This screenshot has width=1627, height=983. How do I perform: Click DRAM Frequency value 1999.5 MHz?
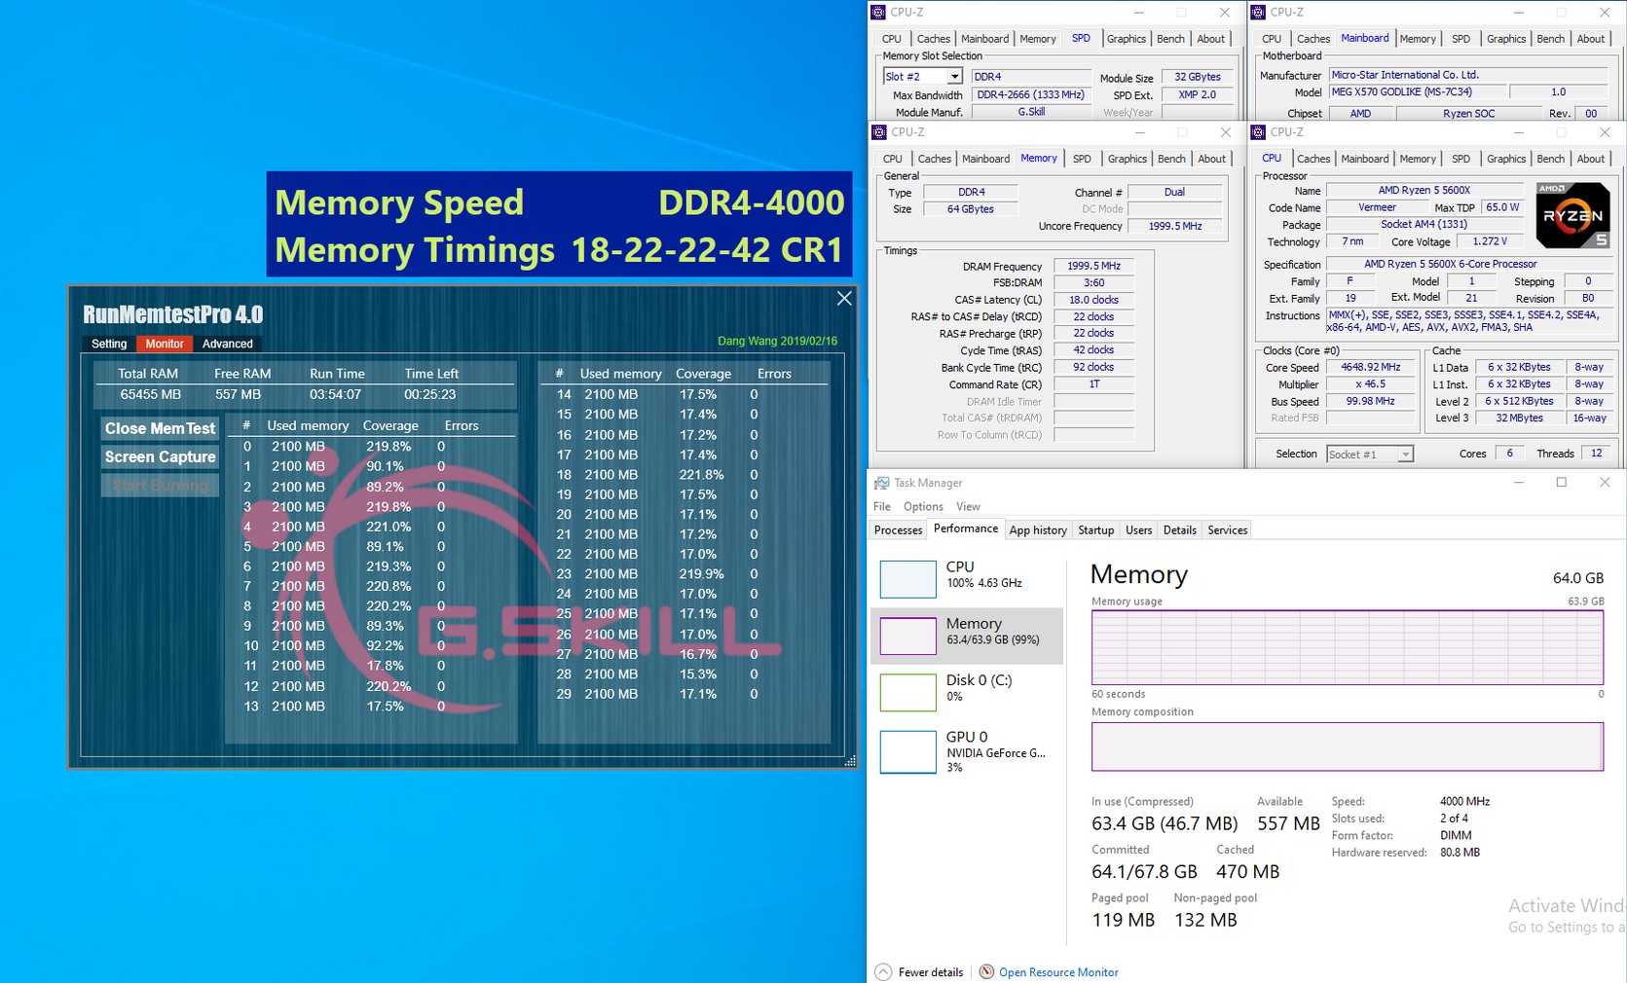tap(1093, 266)
